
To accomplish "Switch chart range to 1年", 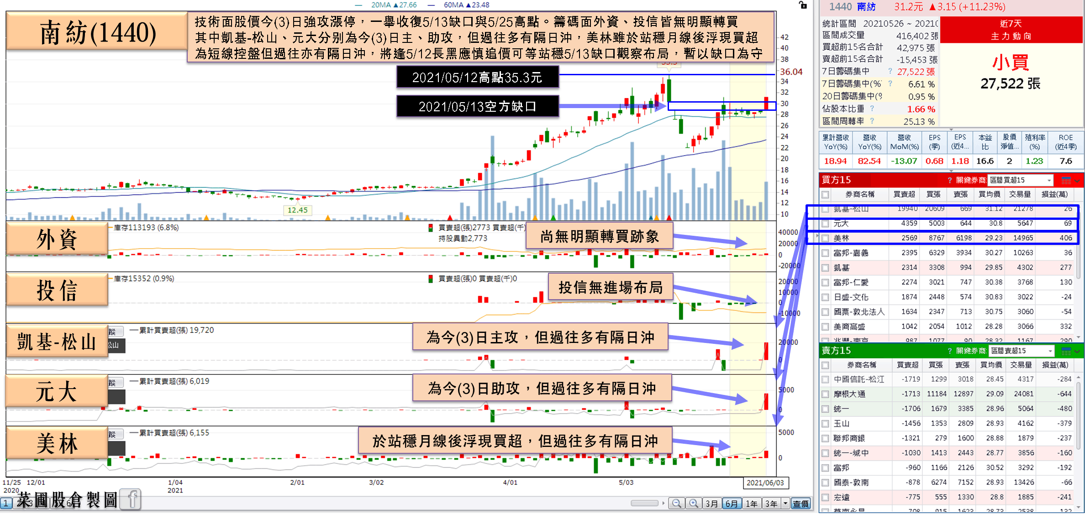I will coord(751,503).
